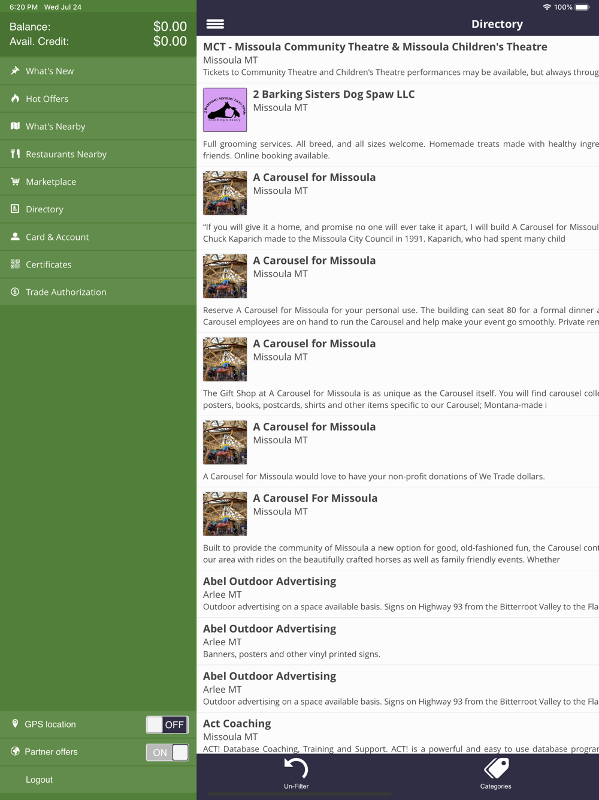
Task: Toggle the Partner offers switch
Action: click(x=168, y=752)
